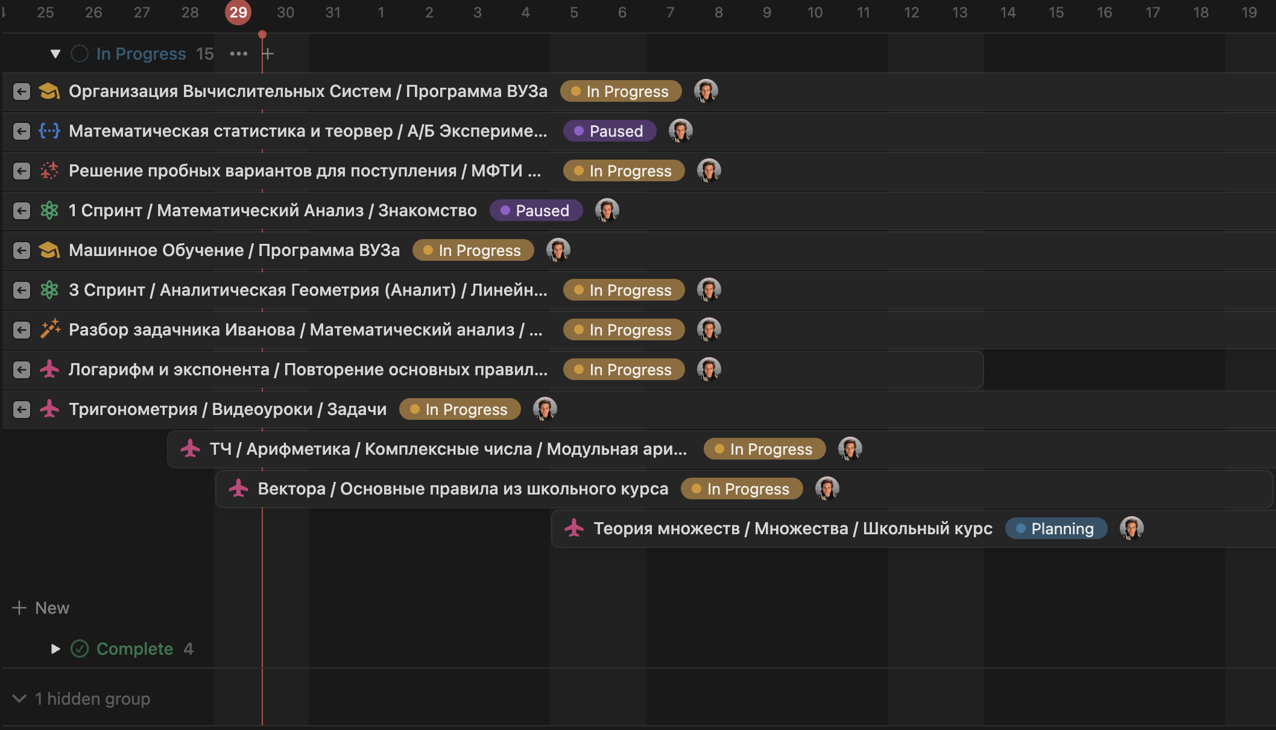Click the plane icon on Теория множеств row
This screenshot has height=730, width=1276.
click(x=573, y=528)
